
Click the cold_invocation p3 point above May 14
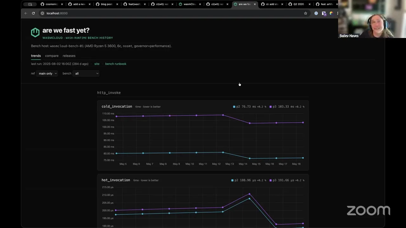[x=250, y=123]
